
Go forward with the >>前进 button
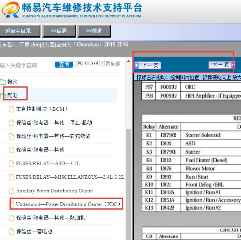(x=94, y=31)
